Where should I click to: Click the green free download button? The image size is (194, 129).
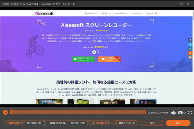pos(83,59)
